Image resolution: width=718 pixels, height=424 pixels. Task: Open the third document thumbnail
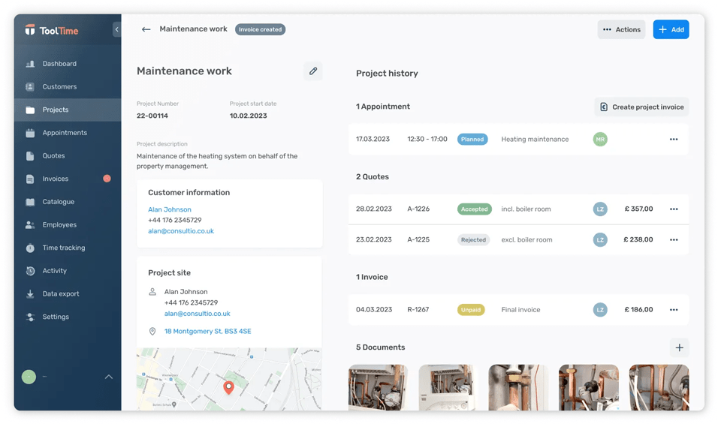click(x=518, y=387)
